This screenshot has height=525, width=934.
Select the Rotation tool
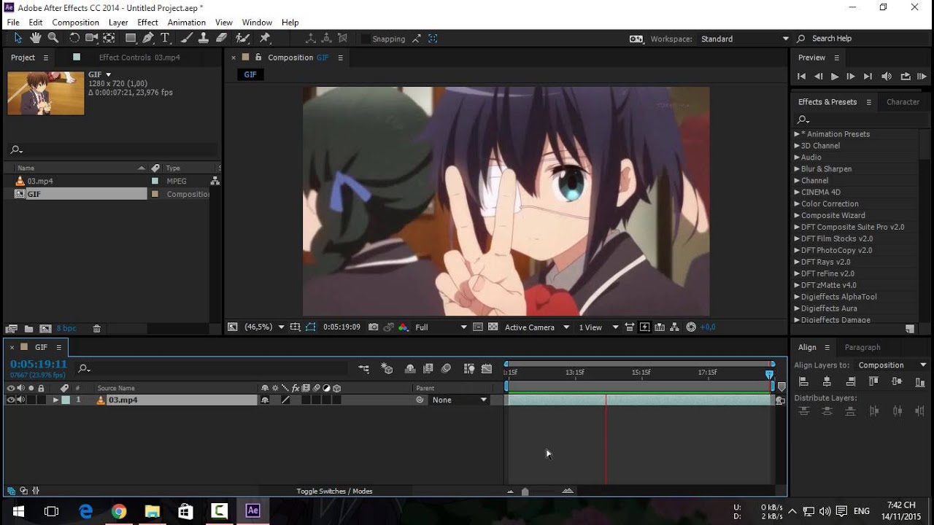(x=74, y=38)
